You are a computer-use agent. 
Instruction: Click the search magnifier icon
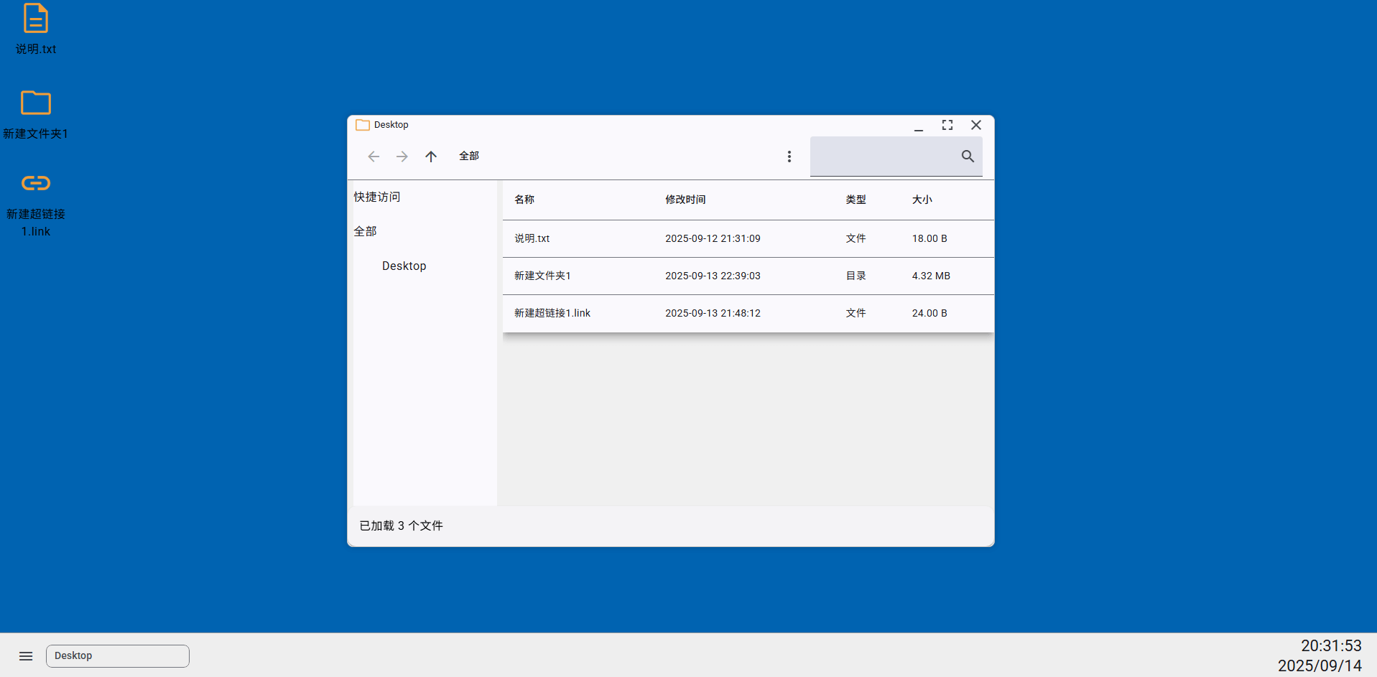pyautogui.click(x=967, y=156)
